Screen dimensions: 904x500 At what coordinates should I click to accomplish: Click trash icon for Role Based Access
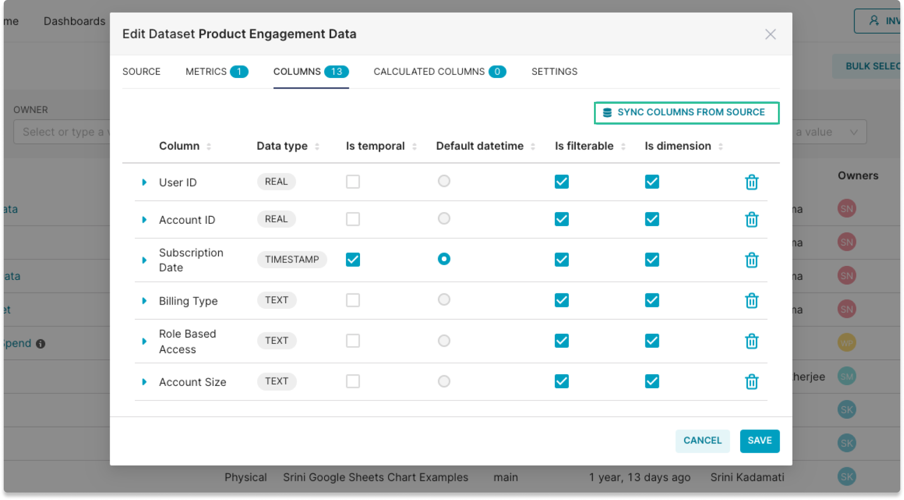(751, 341)
